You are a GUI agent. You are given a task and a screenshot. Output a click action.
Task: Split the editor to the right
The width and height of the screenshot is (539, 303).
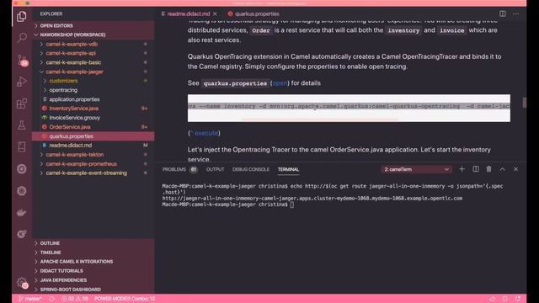click(503, 13)
